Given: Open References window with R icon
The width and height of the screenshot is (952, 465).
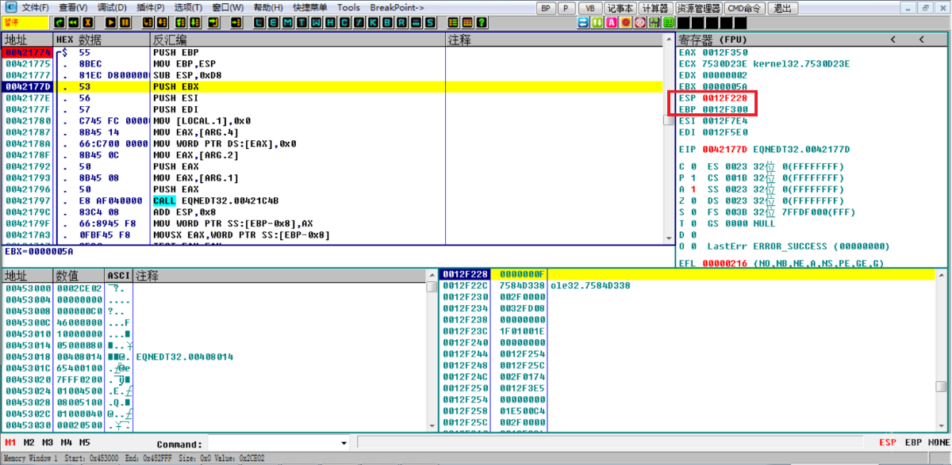Looking at the screenshot, I should tap(401, 22).
